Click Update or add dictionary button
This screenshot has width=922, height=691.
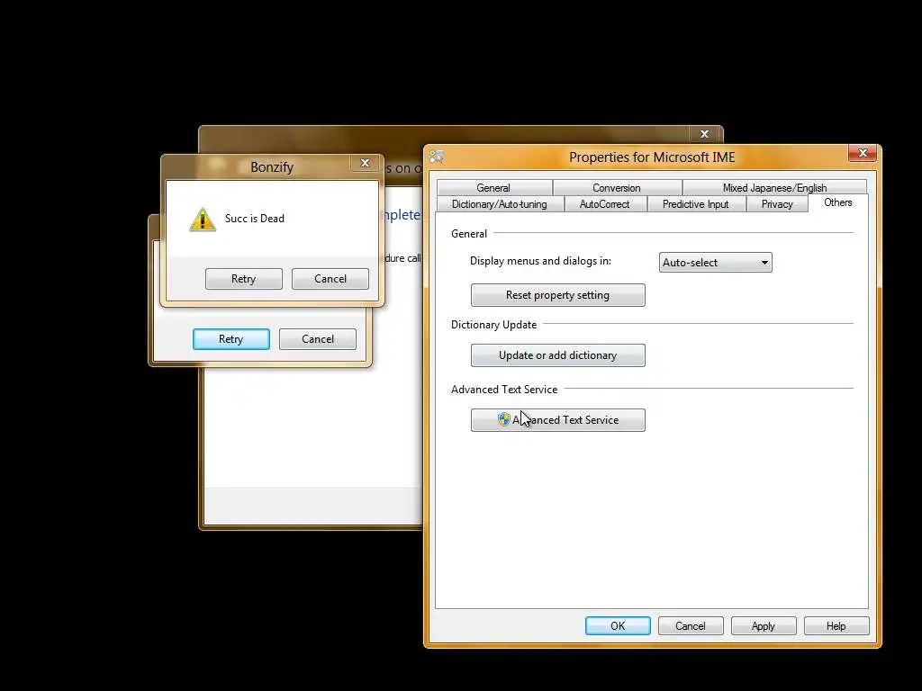point(558,354)
